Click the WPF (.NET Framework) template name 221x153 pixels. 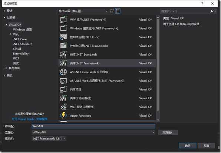[x=88, y=20]
